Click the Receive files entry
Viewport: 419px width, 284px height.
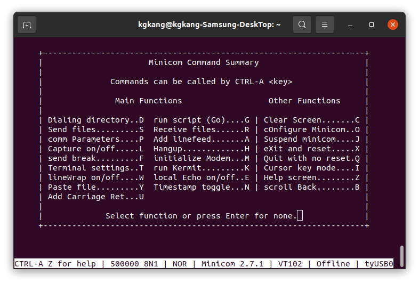click(x=201, y=129)
